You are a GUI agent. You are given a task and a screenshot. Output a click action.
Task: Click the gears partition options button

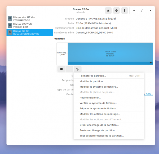[77, 69]
